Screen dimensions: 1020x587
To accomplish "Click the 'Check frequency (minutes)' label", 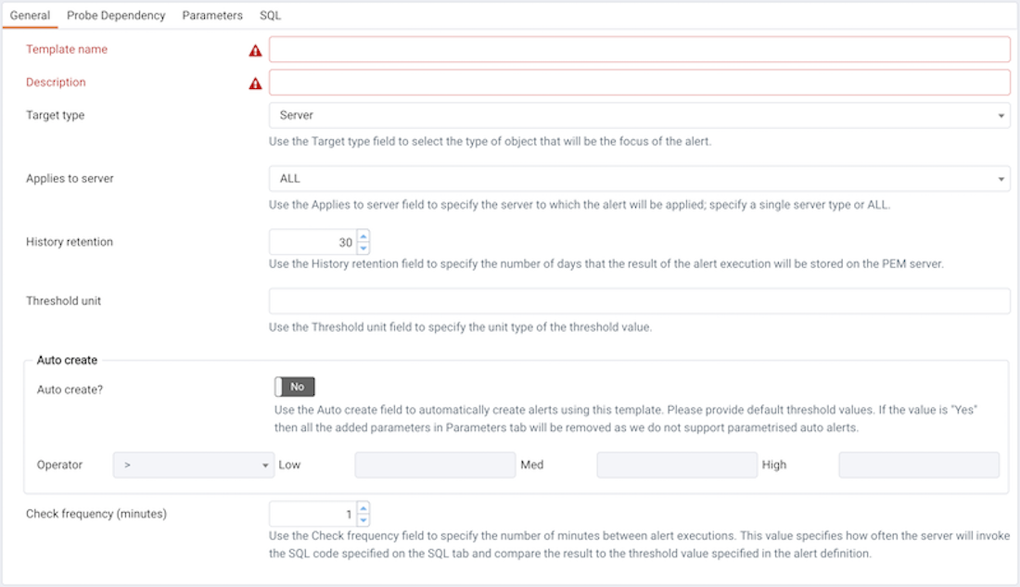I will [96, 514].
